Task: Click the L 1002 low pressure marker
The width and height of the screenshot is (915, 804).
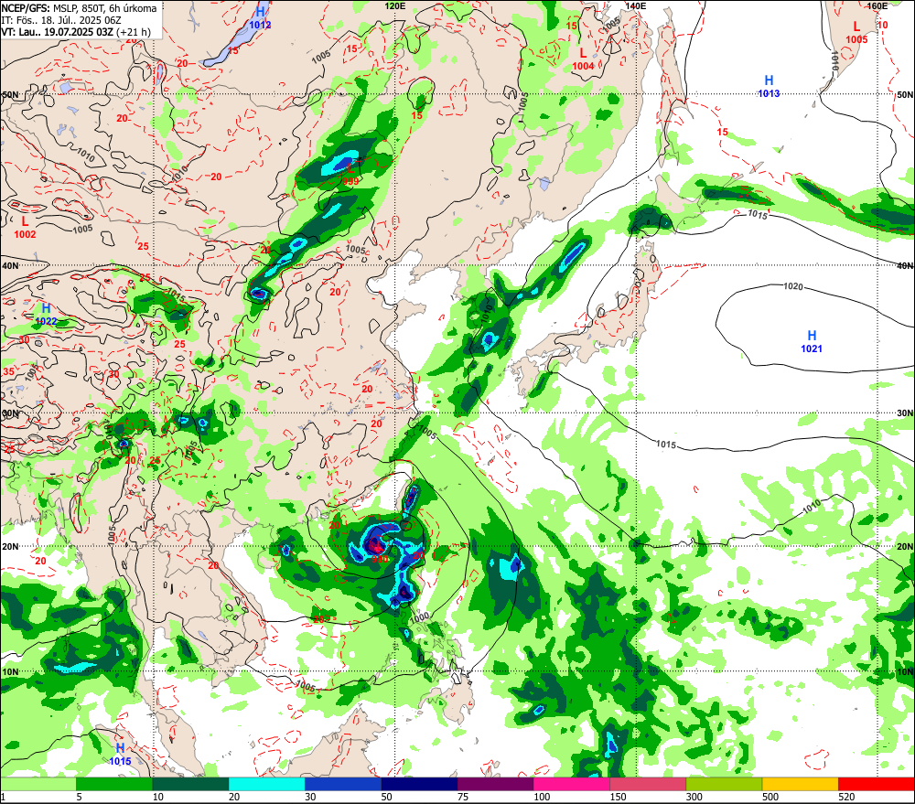Action: pyautogui.click(x=25, y=228)
